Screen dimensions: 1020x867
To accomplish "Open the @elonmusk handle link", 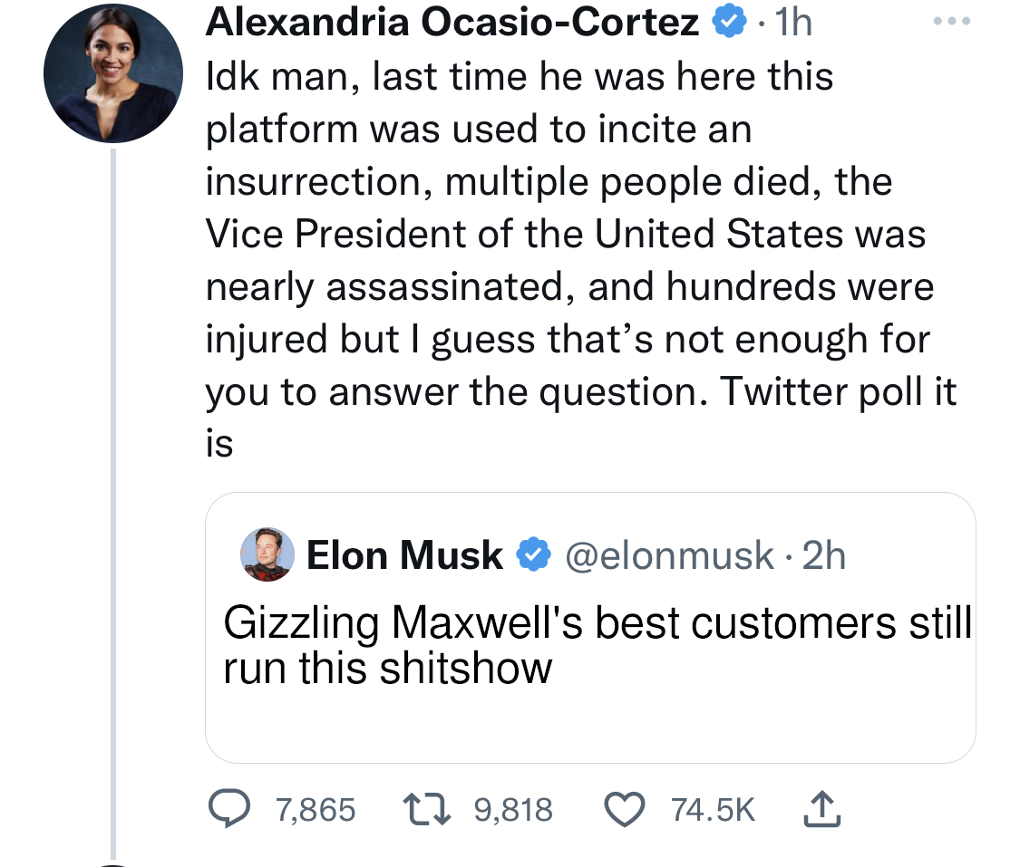I will pyautogui.click(x=669, y=555).
